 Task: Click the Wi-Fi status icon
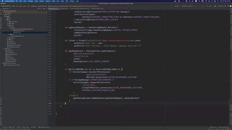[206, 1]
